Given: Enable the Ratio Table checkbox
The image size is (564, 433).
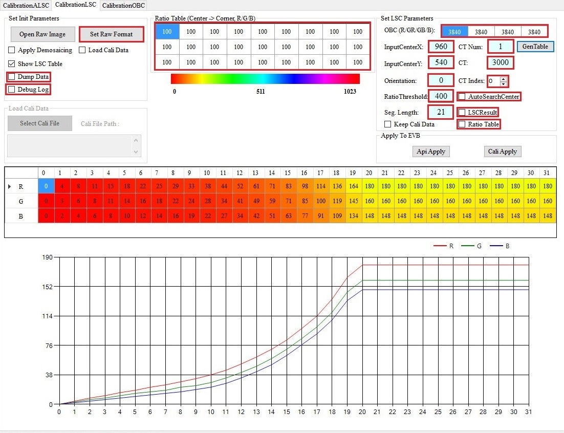Looking at the screenshot, I should point(463,124).
